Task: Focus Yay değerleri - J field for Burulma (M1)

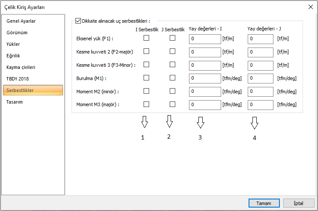Action: [260, 78]
